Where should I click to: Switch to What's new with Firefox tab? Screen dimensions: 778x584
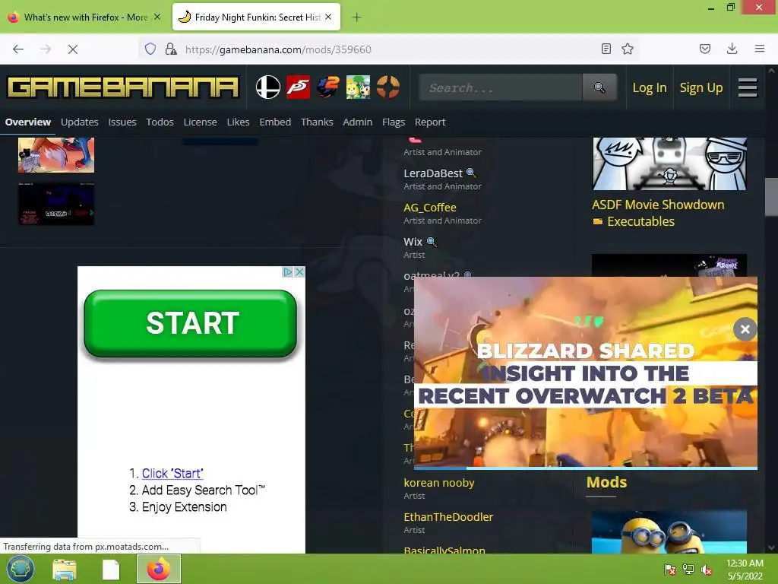click(x=85, y=17)
